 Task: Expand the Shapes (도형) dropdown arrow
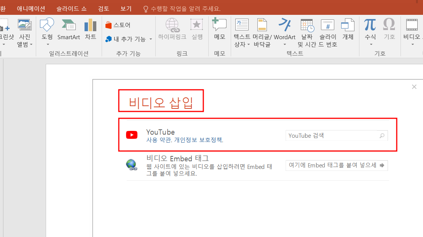point(48,44)
